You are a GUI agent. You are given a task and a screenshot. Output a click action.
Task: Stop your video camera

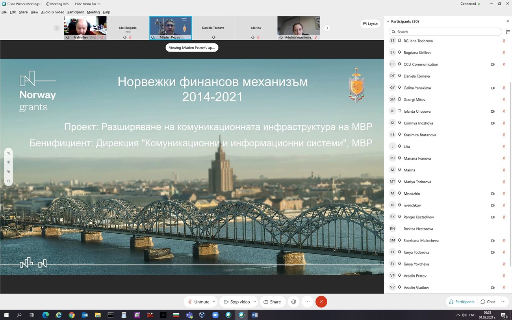coord(237,302)
